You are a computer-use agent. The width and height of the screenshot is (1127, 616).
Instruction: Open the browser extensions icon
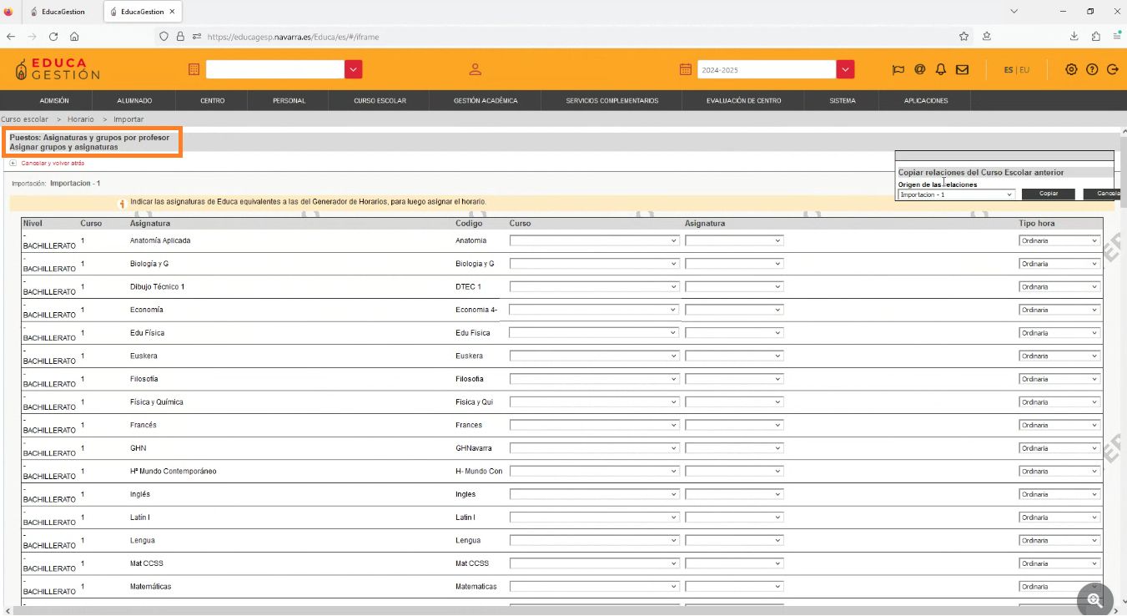tap(1095, 37)
